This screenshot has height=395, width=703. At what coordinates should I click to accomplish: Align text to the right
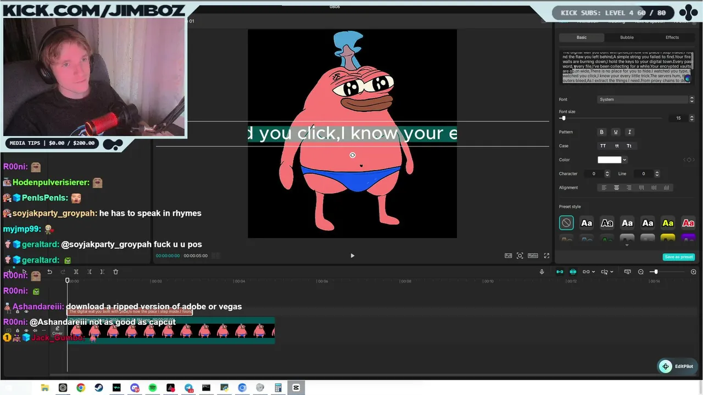(629, 188)
